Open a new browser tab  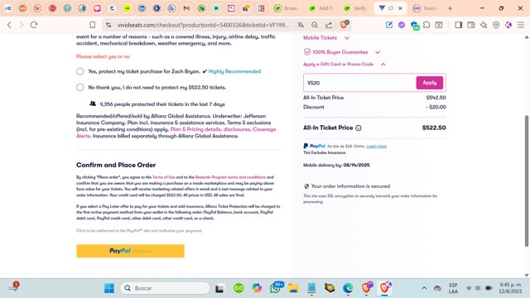(x=450, y=8)
